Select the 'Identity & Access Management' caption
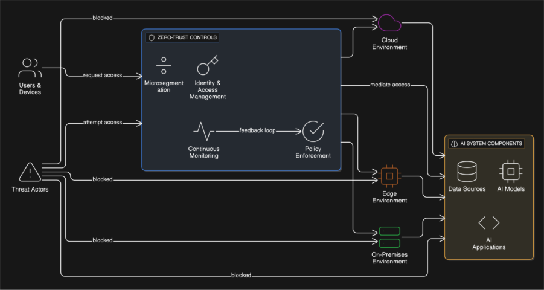544x290 pixels. 208,89
